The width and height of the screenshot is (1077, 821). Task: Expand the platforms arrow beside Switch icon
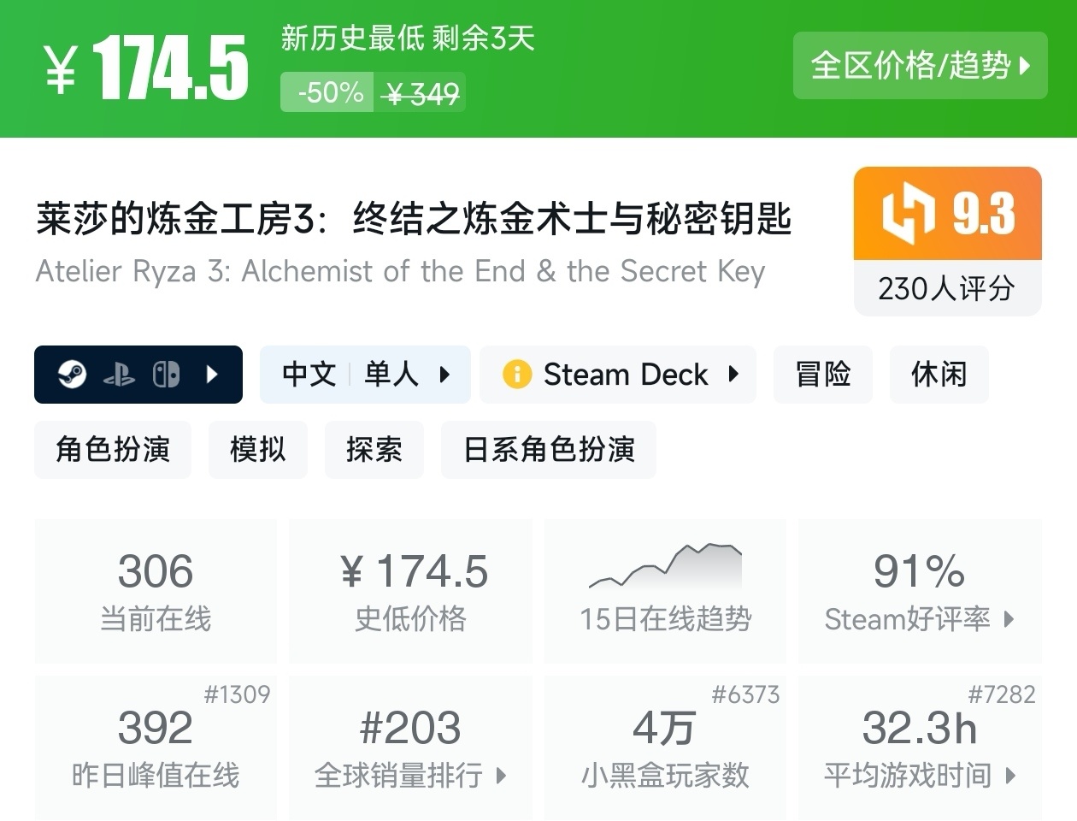pos(213,375)
